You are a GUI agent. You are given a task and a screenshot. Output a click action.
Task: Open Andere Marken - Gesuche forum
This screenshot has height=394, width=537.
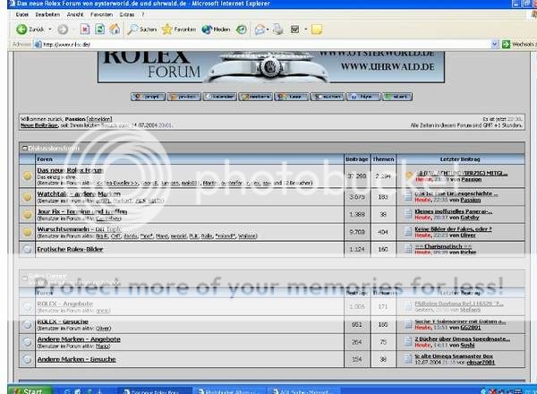76,359
